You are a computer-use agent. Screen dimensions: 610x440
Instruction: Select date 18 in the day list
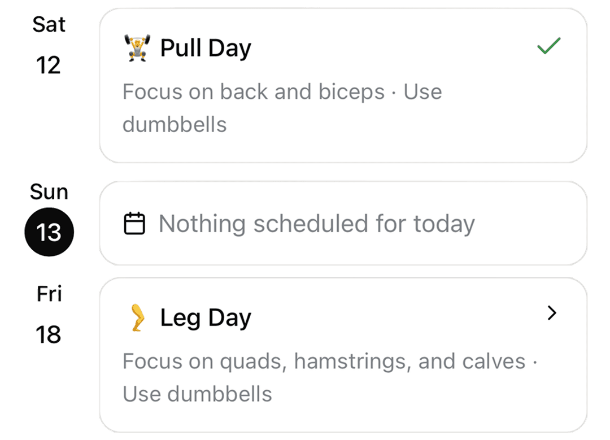pyautogui.click(x=49, y=335)
